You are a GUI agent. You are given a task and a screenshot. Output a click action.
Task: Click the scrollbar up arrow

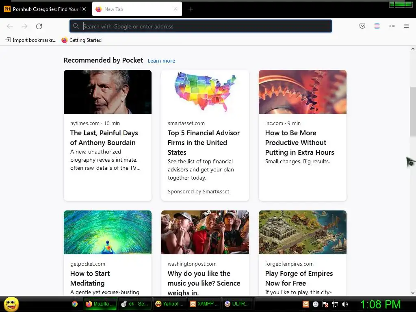pos(413,49)
